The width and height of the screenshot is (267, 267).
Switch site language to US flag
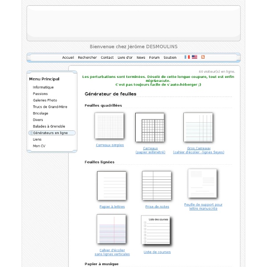[194, 57]
